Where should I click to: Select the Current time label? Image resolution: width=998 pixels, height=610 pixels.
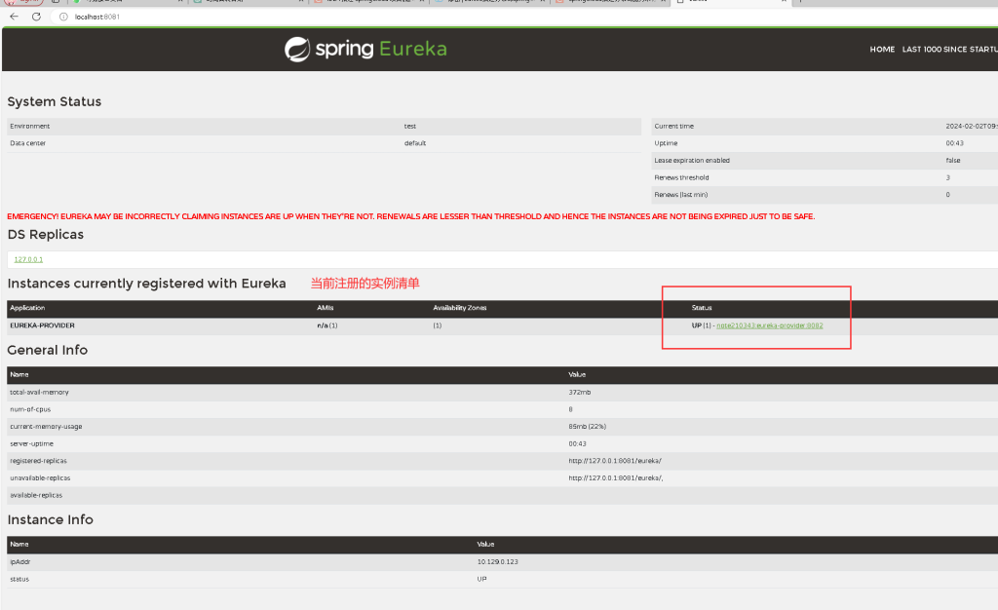click(674, 127)
